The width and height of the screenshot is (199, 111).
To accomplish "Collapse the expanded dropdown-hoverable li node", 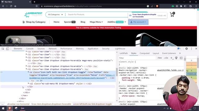I will click(26, 69).
